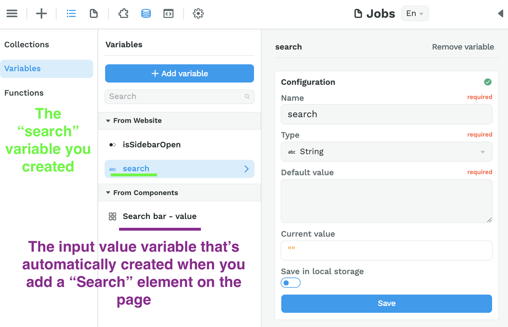Viewport: 508px width, 327px height.
Task: Open the Functions section
Action: coord(24,93)
